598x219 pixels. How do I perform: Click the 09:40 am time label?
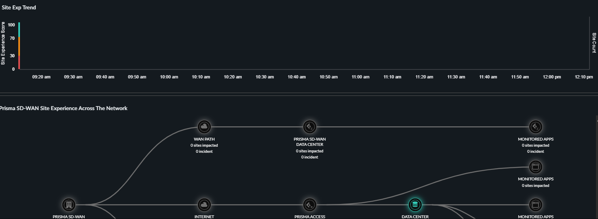click(x=105, y=77)
